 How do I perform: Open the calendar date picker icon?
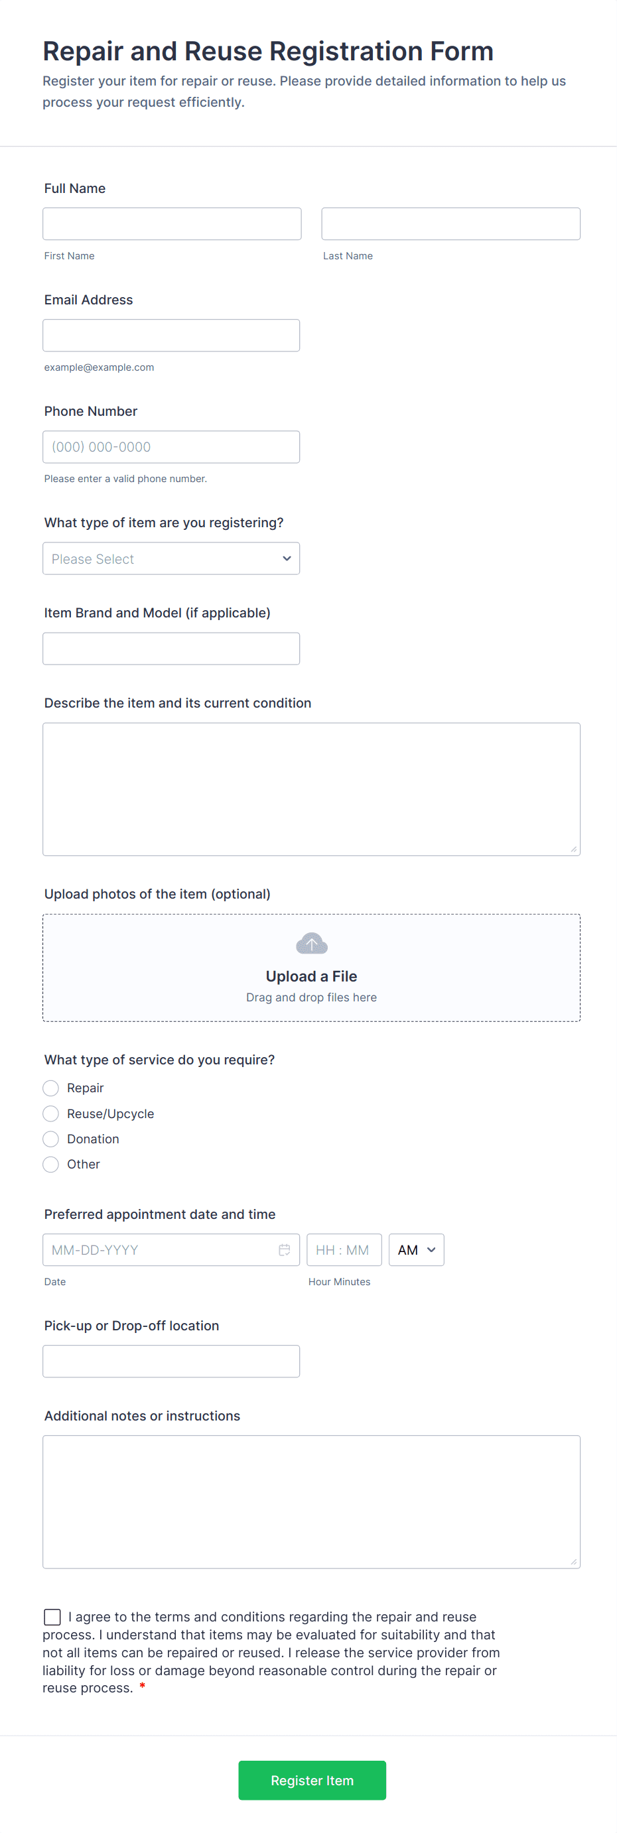[x=284, y=1249]
